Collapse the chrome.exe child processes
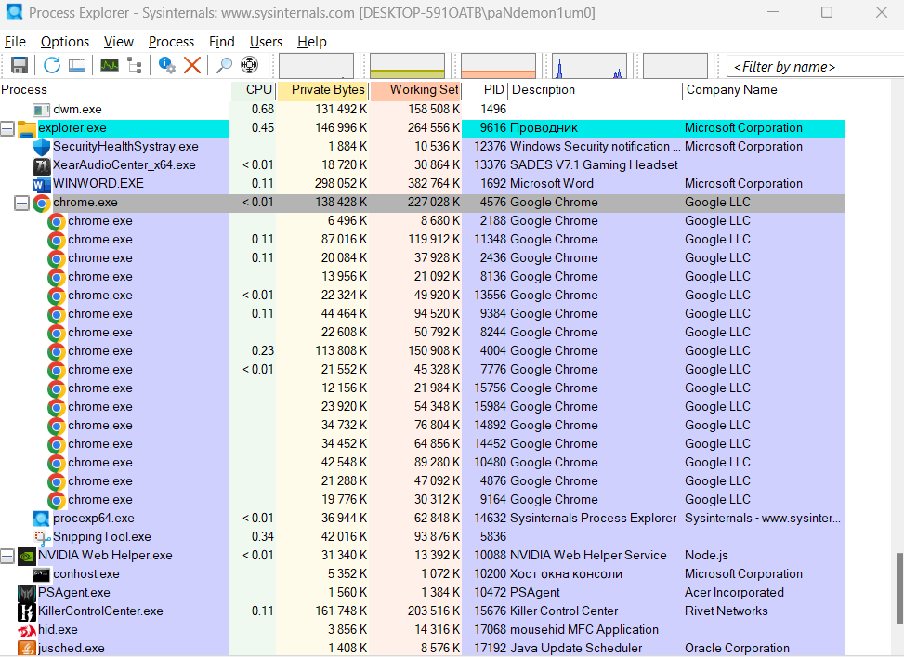Screen dimensions: 904x657 (x=21, y=203)
